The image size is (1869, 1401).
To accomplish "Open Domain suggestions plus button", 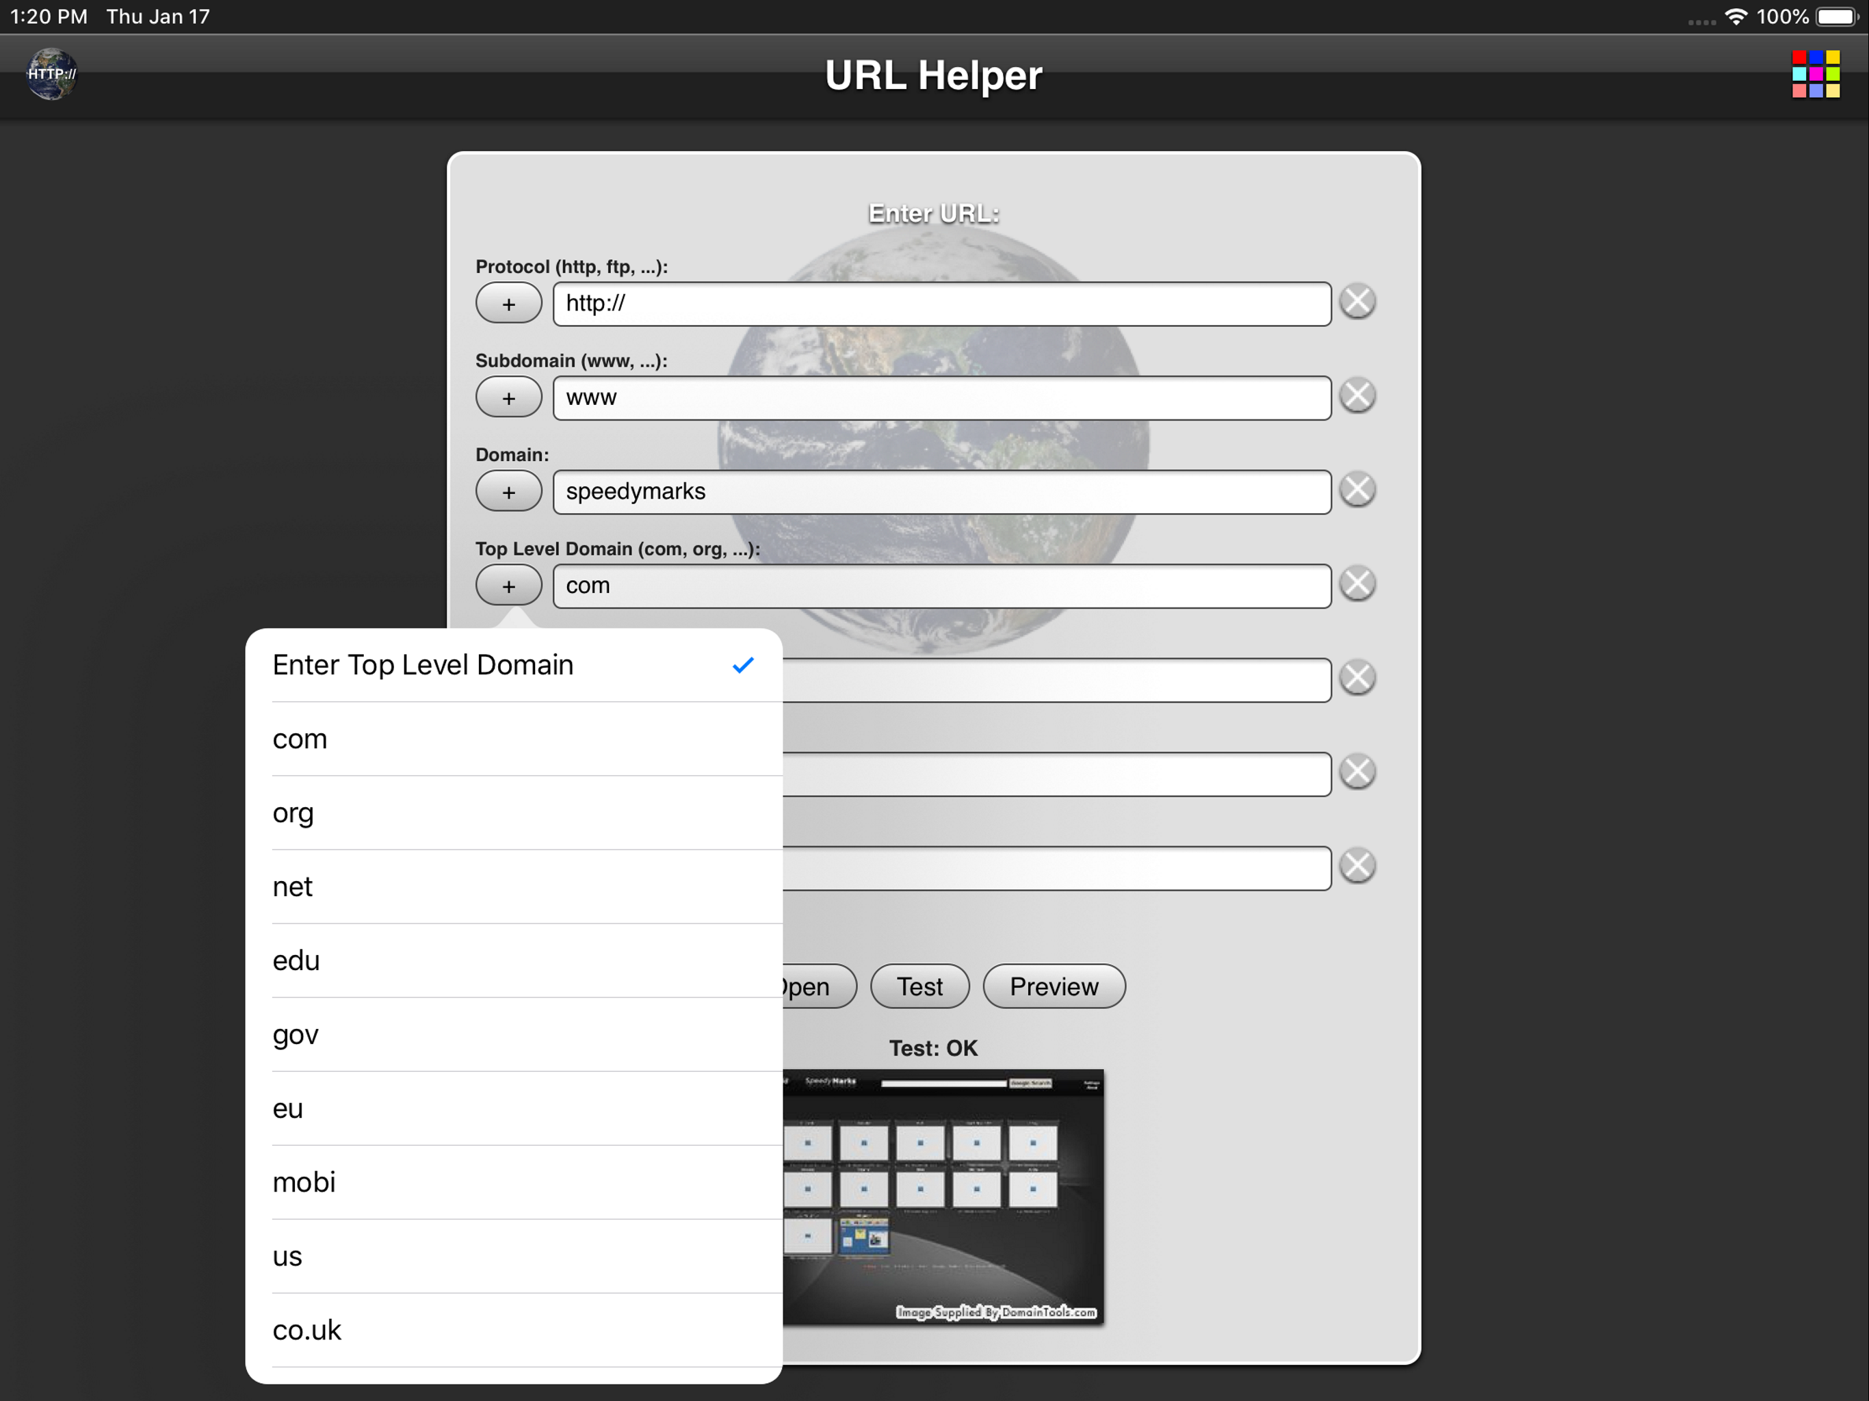I will [508, 492].
